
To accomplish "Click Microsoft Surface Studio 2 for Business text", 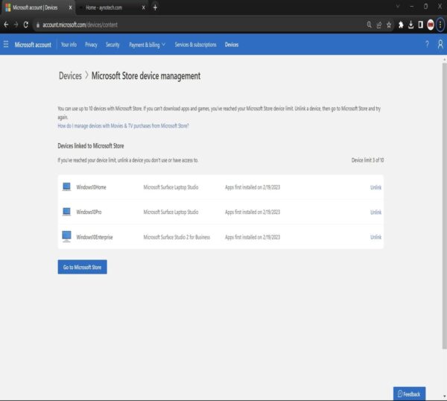I will coord(177,237).
